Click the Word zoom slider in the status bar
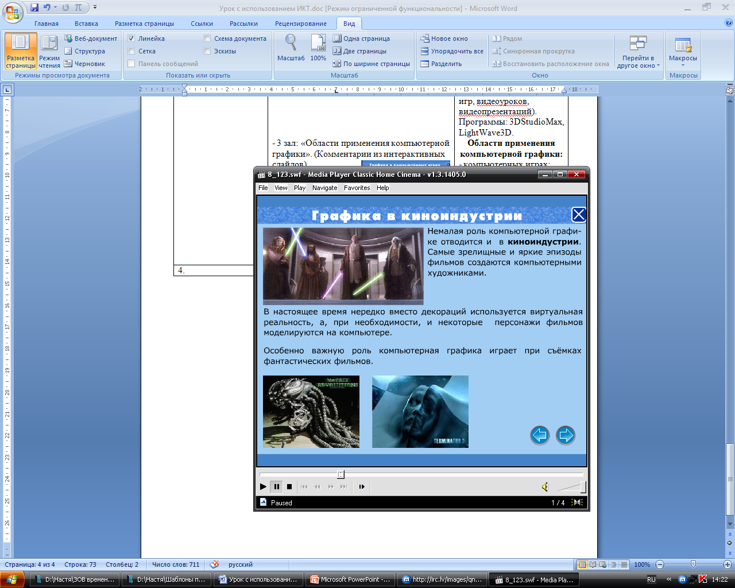The height and width of the screenshot is (588, 735). (x=693, y=564)
